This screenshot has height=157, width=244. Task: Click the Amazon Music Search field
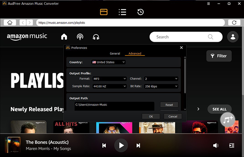[x=186, y=37]
